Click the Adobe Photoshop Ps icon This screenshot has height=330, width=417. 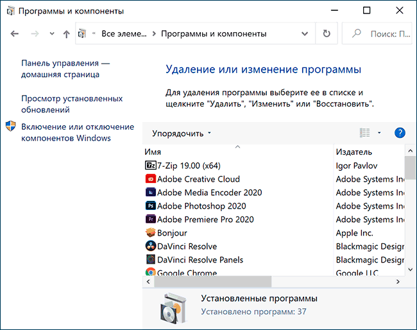151,205
